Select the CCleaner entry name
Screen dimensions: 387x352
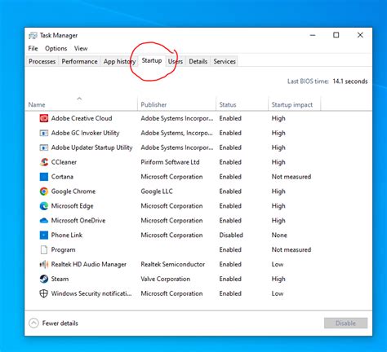pyautogui.click(x=64, y=162)
